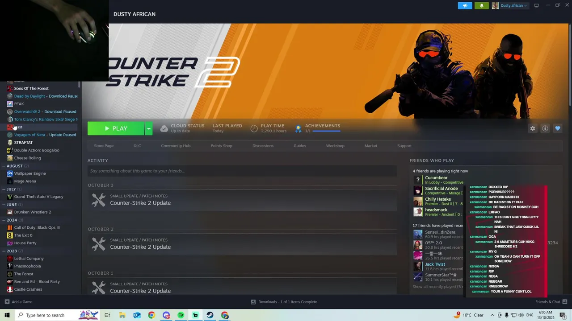Open the green Play button dropdown arrow
The image size is (572, 321).
coord(149,128)
